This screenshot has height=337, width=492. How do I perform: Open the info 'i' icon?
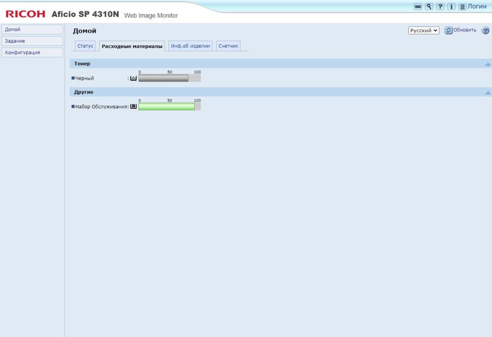click(x=451, y=7)
